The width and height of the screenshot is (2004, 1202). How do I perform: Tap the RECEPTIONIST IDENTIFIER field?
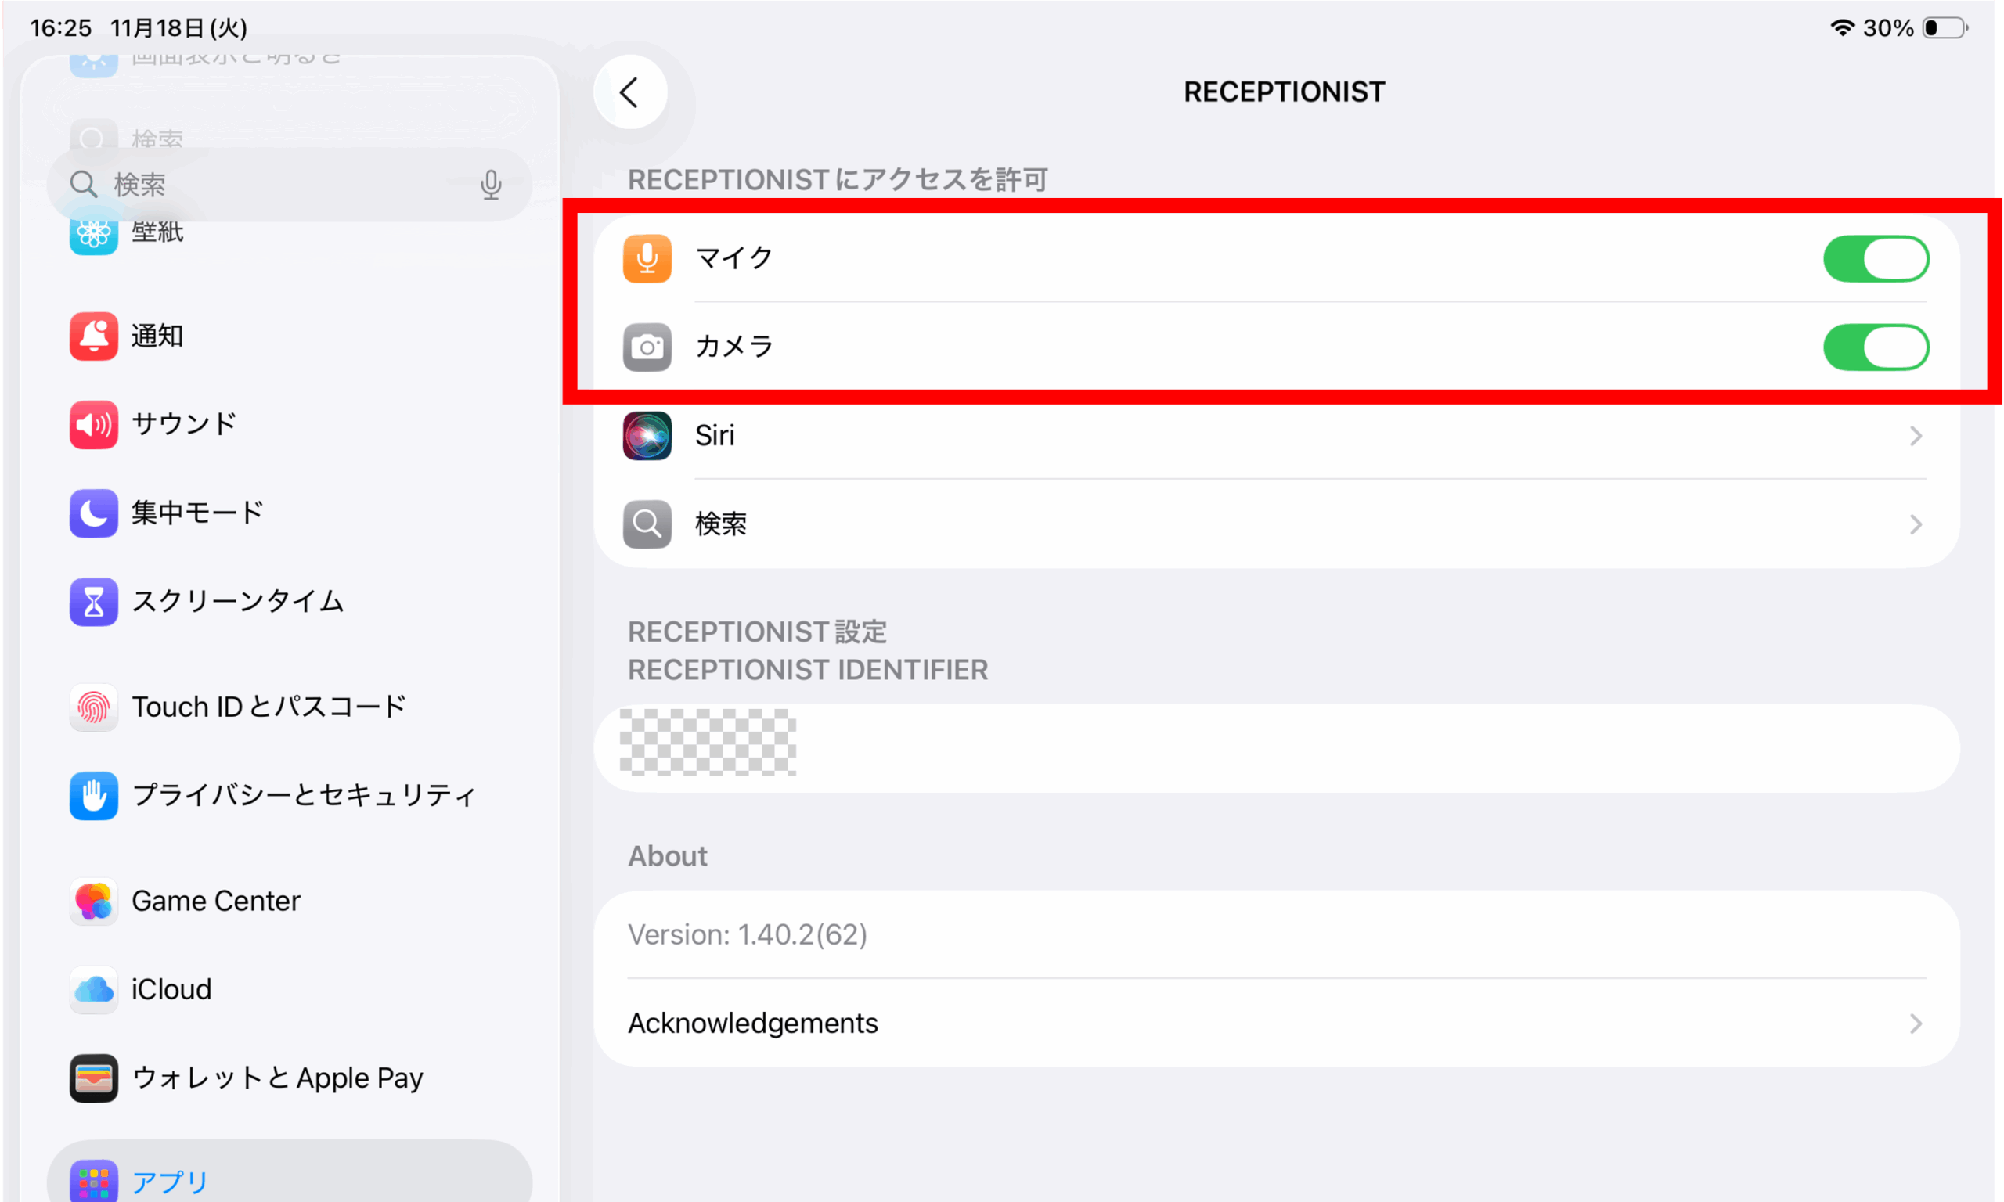[x=1276, y=748]
